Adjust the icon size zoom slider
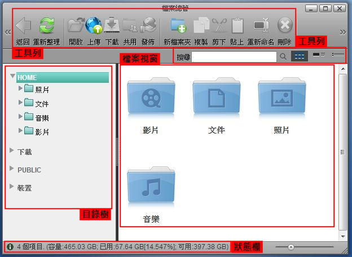The image size is (352, 257). click(291, 247)
